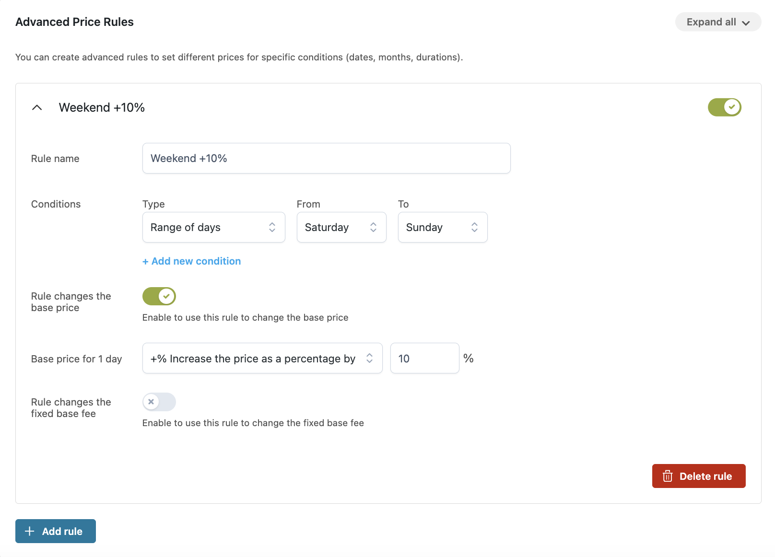775x557 pixels.
Task: Click arrows on the price increase selector
Action: coord(369,358)
